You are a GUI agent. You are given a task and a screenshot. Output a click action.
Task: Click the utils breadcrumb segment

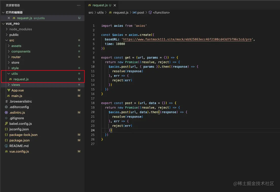100,12
